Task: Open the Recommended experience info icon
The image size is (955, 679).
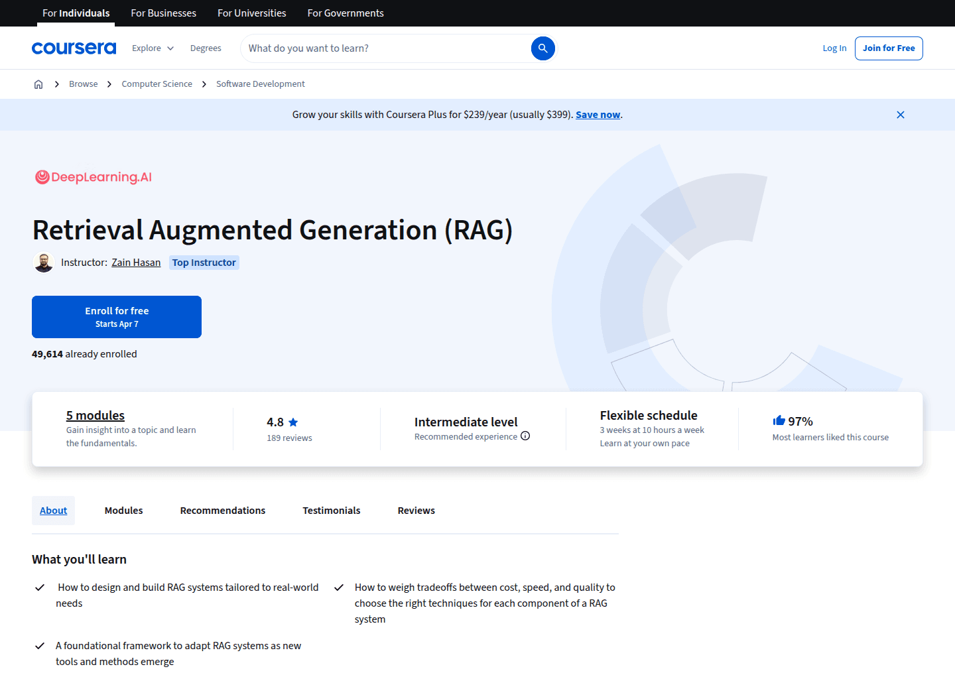Action: [x=525, y=436]
